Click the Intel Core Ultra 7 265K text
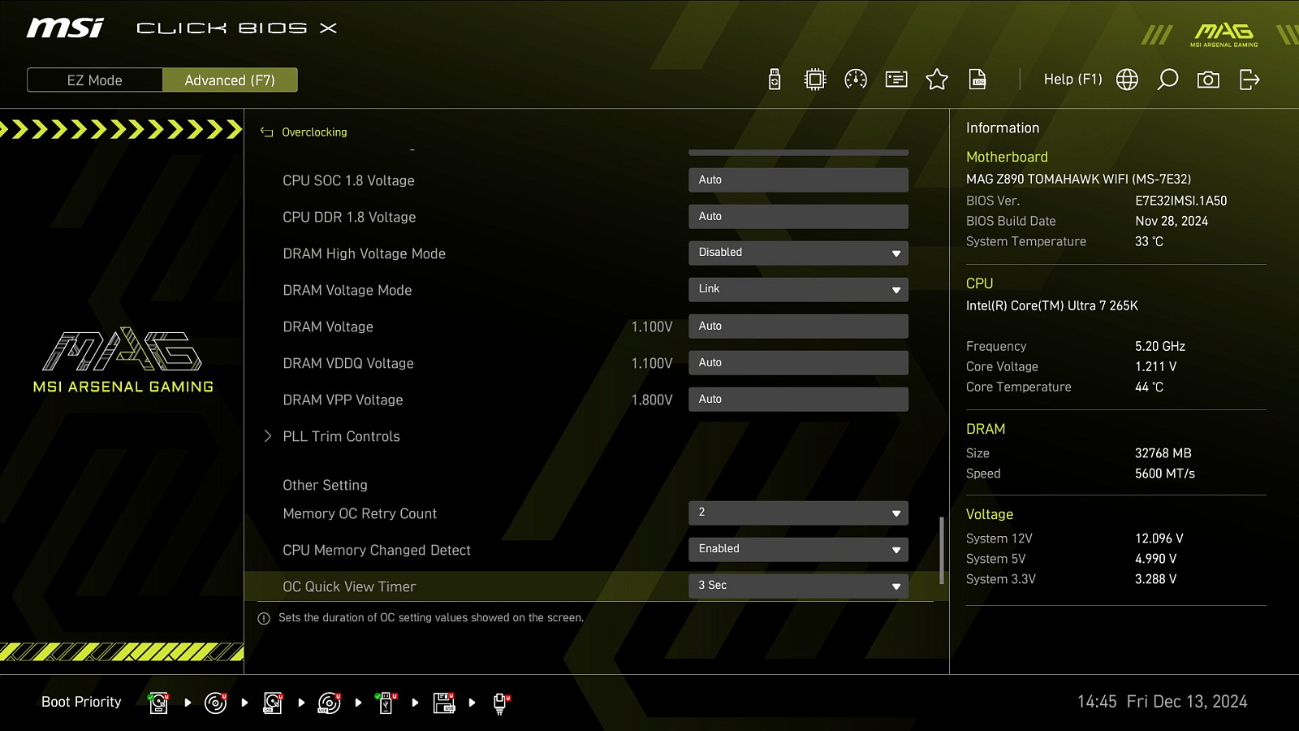 [x=1052, y=305]
